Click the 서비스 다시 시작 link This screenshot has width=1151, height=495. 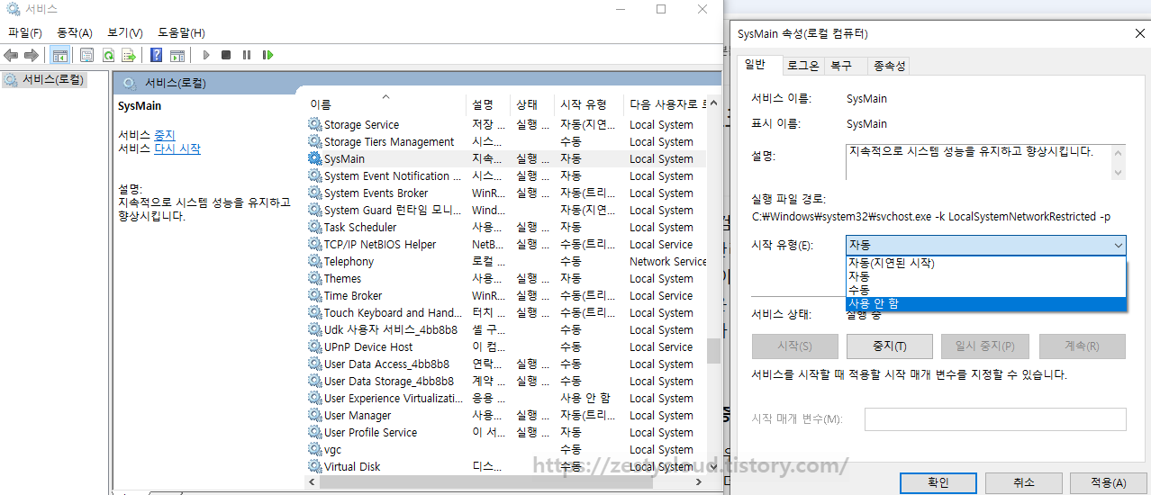177,148
